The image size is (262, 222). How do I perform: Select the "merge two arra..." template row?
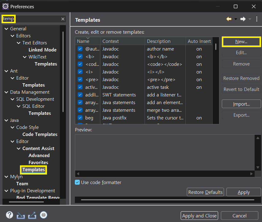click(x=144, y=110)
